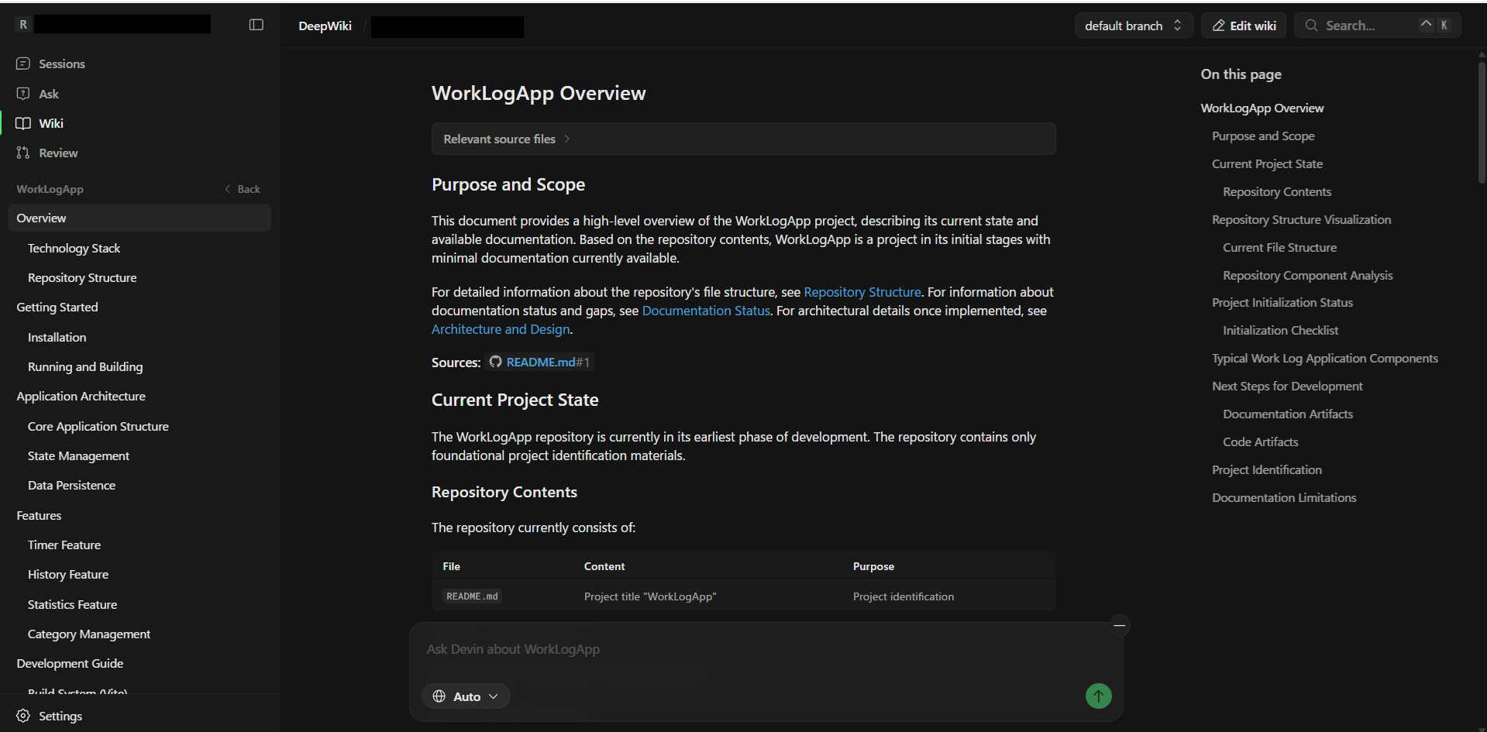The image size is (1487, 732).
Task: Open the Ask page icon
Action: pyautogui.click(x=23, y=94)
